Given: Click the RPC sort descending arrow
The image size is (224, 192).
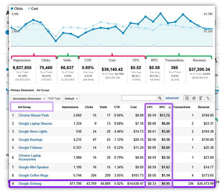Looking at the screenshot, I should pyautogui.click(x=169, y=107).
